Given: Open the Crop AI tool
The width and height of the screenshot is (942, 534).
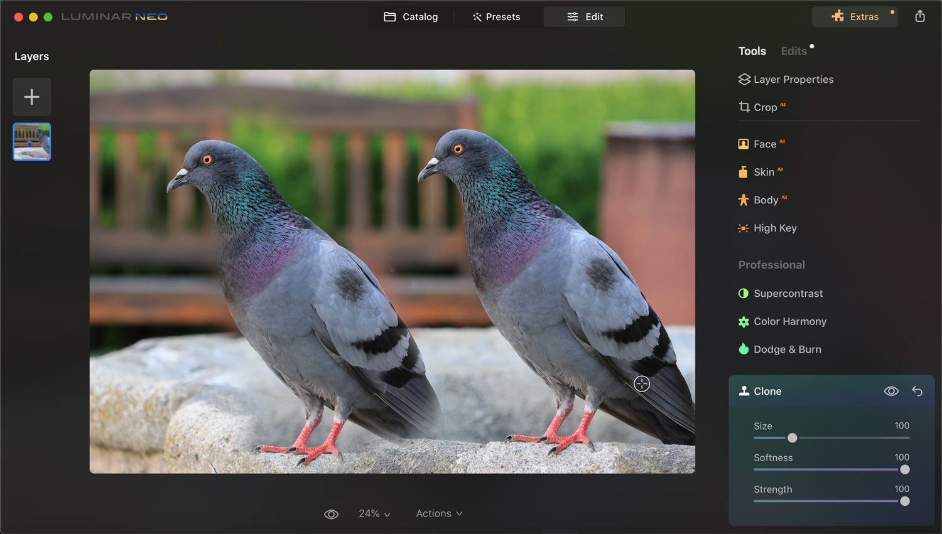Looking at the screenshot, I should point(764,107).
